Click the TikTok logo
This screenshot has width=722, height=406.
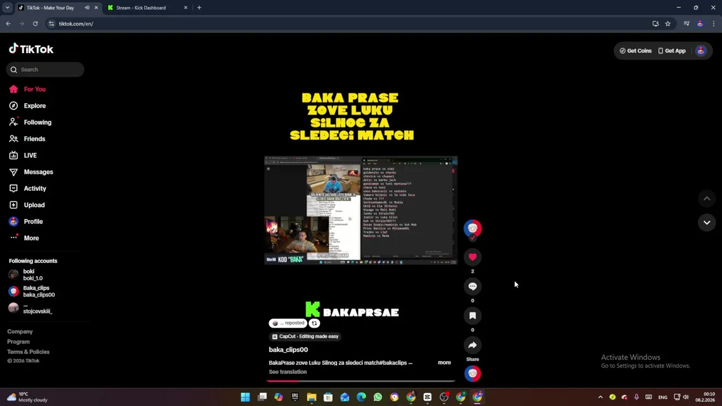point(31,49)
